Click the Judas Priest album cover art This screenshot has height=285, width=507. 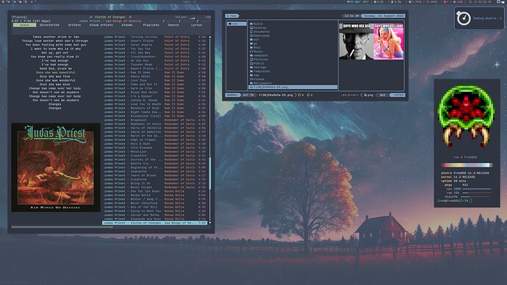pyautogui.click(x=56, y=167)
